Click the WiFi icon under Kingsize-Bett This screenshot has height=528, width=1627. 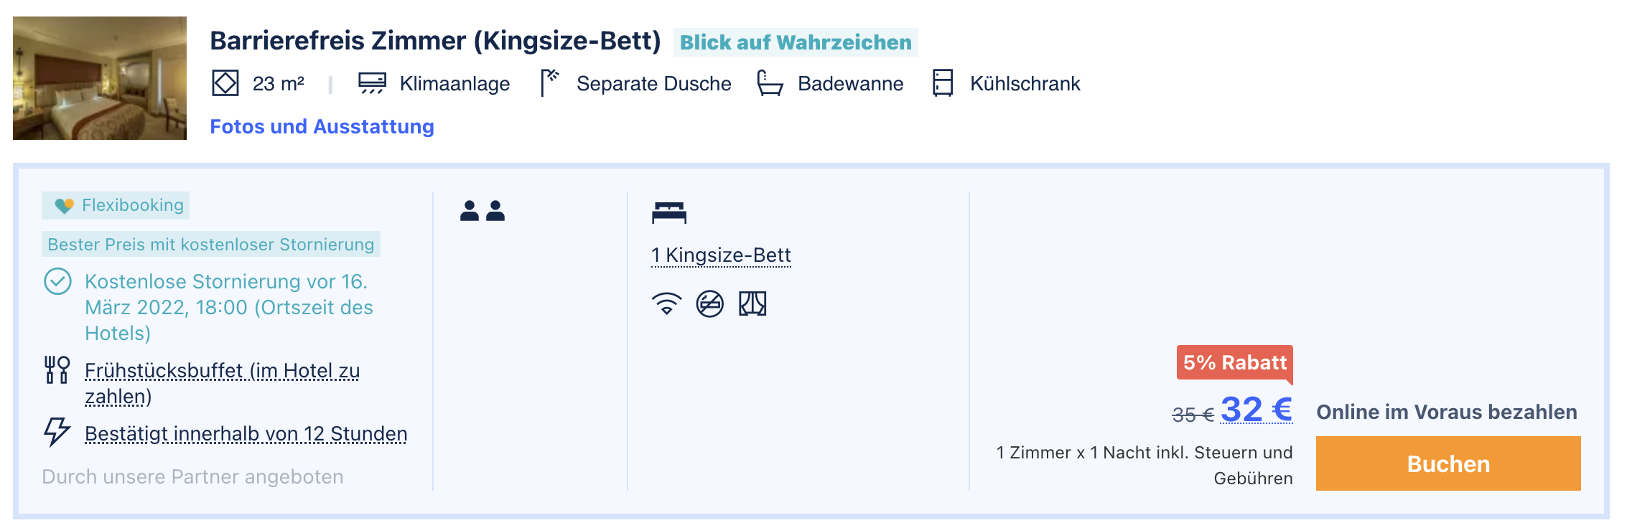666,303
